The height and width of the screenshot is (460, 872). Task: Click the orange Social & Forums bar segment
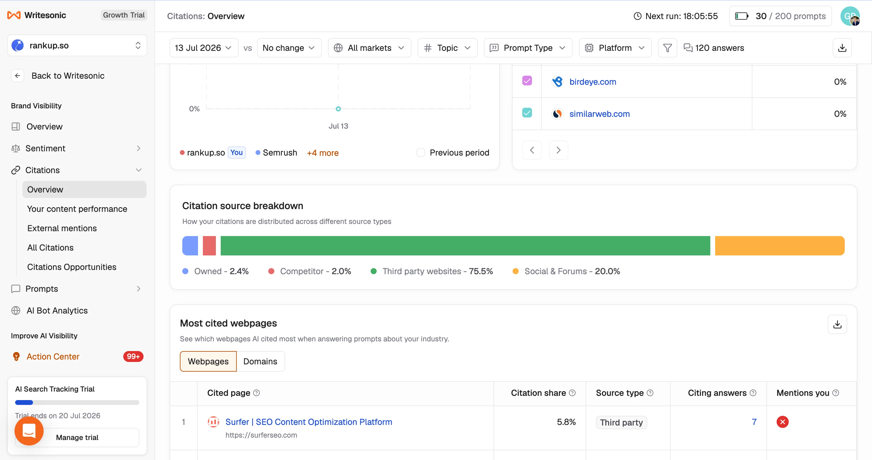tap(780, 246)
